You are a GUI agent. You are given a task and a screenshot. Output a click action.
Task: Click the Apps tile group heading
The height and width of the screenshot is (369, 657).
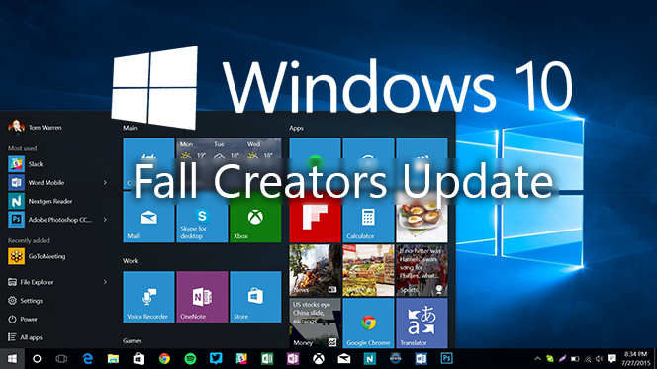click(296, 128)
